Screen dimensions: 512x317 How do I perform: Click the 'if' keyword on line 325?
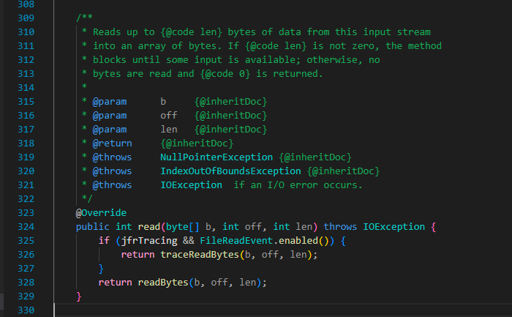pos(104,241)
